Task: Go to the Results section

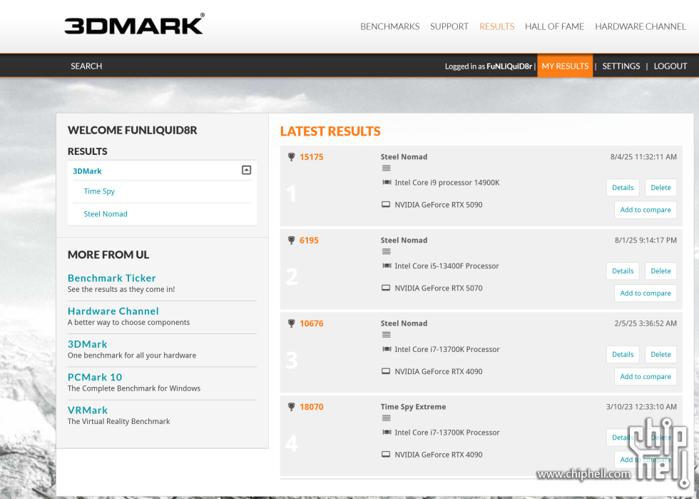Action: pos(496,26)
